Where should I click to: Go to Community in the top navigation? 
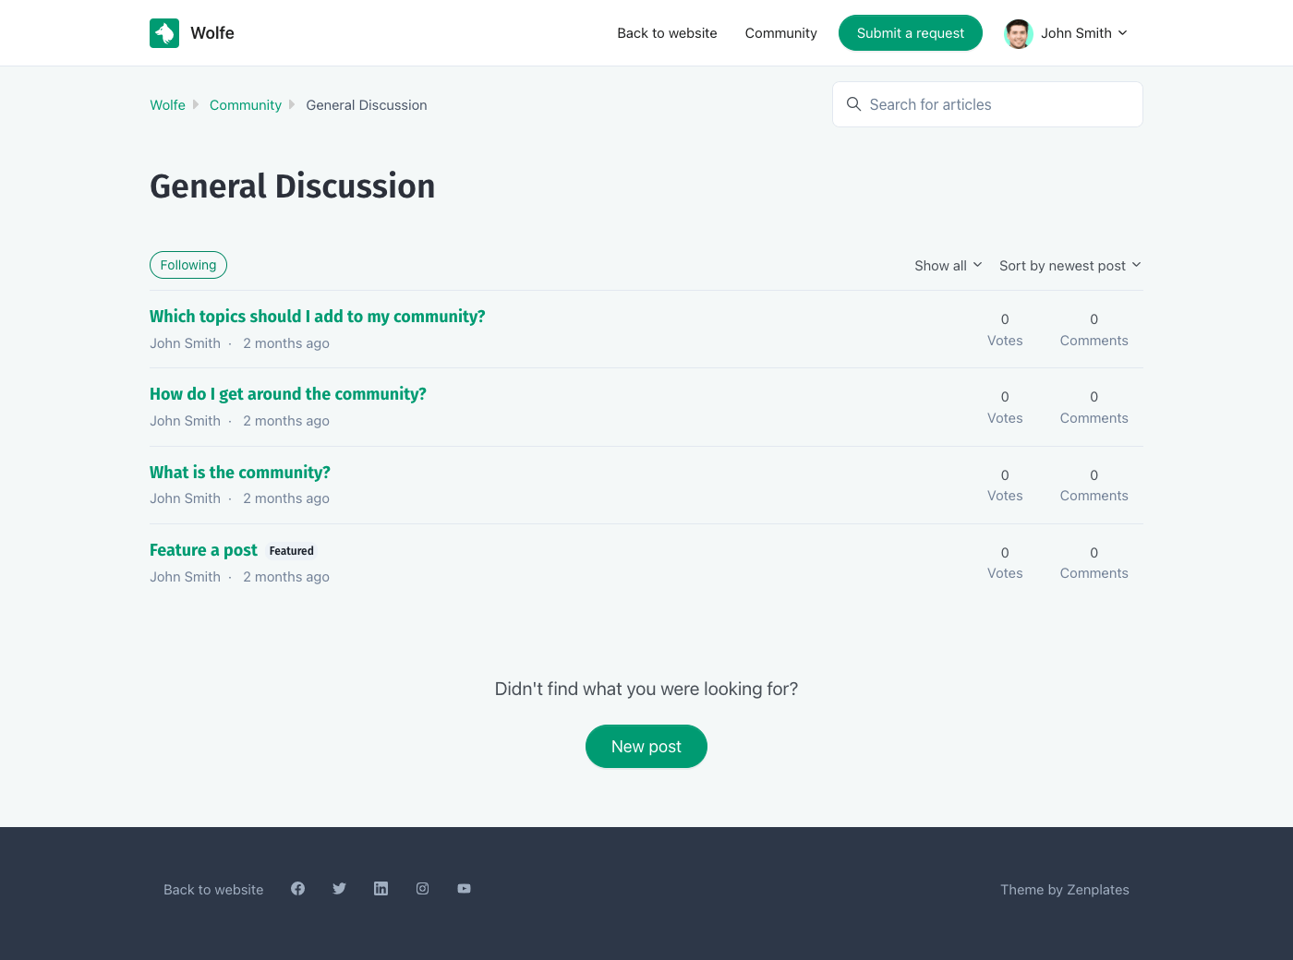pyautogui.click(x=780, y=33)
